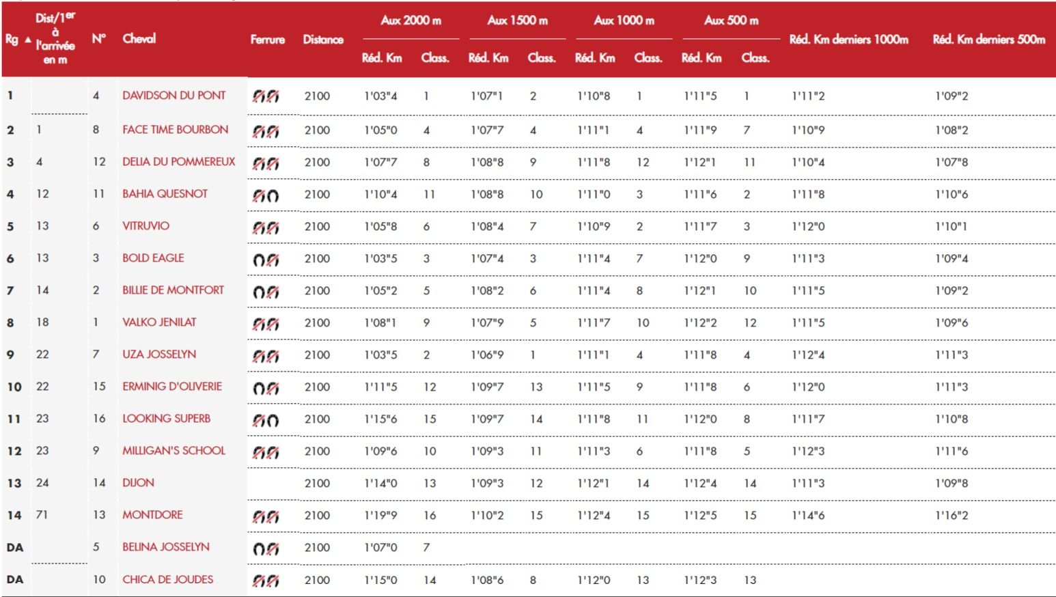
Task: Open horse link BILLIE DE MONTFORT
Action: click(x=173, y=290)
